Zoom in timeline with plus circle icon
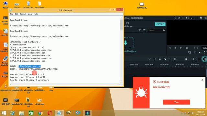207x116 pixels. [194, 59]
